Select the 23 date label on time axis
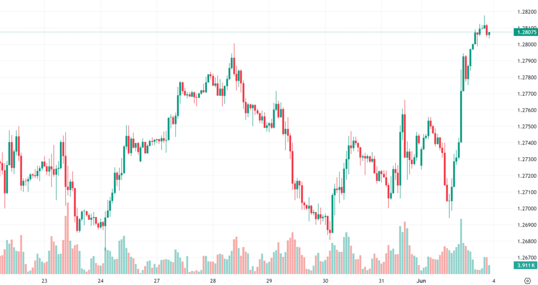 point(44,281)
